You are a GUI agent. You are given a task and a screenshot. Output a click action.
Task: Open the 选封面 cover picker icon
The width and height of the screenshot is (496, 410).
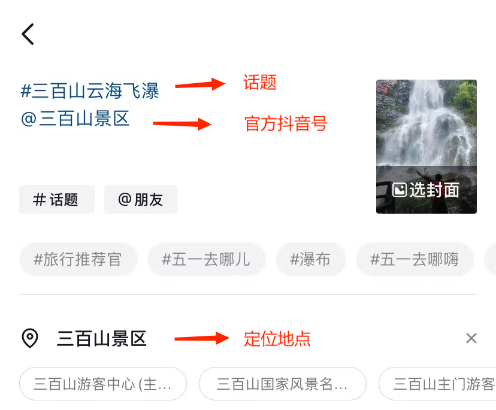(x=400, y=190)
